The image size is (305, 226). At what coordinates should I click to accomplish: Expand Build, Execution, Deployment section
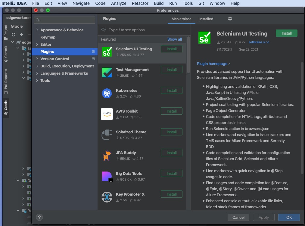click(x=37, y=66)
